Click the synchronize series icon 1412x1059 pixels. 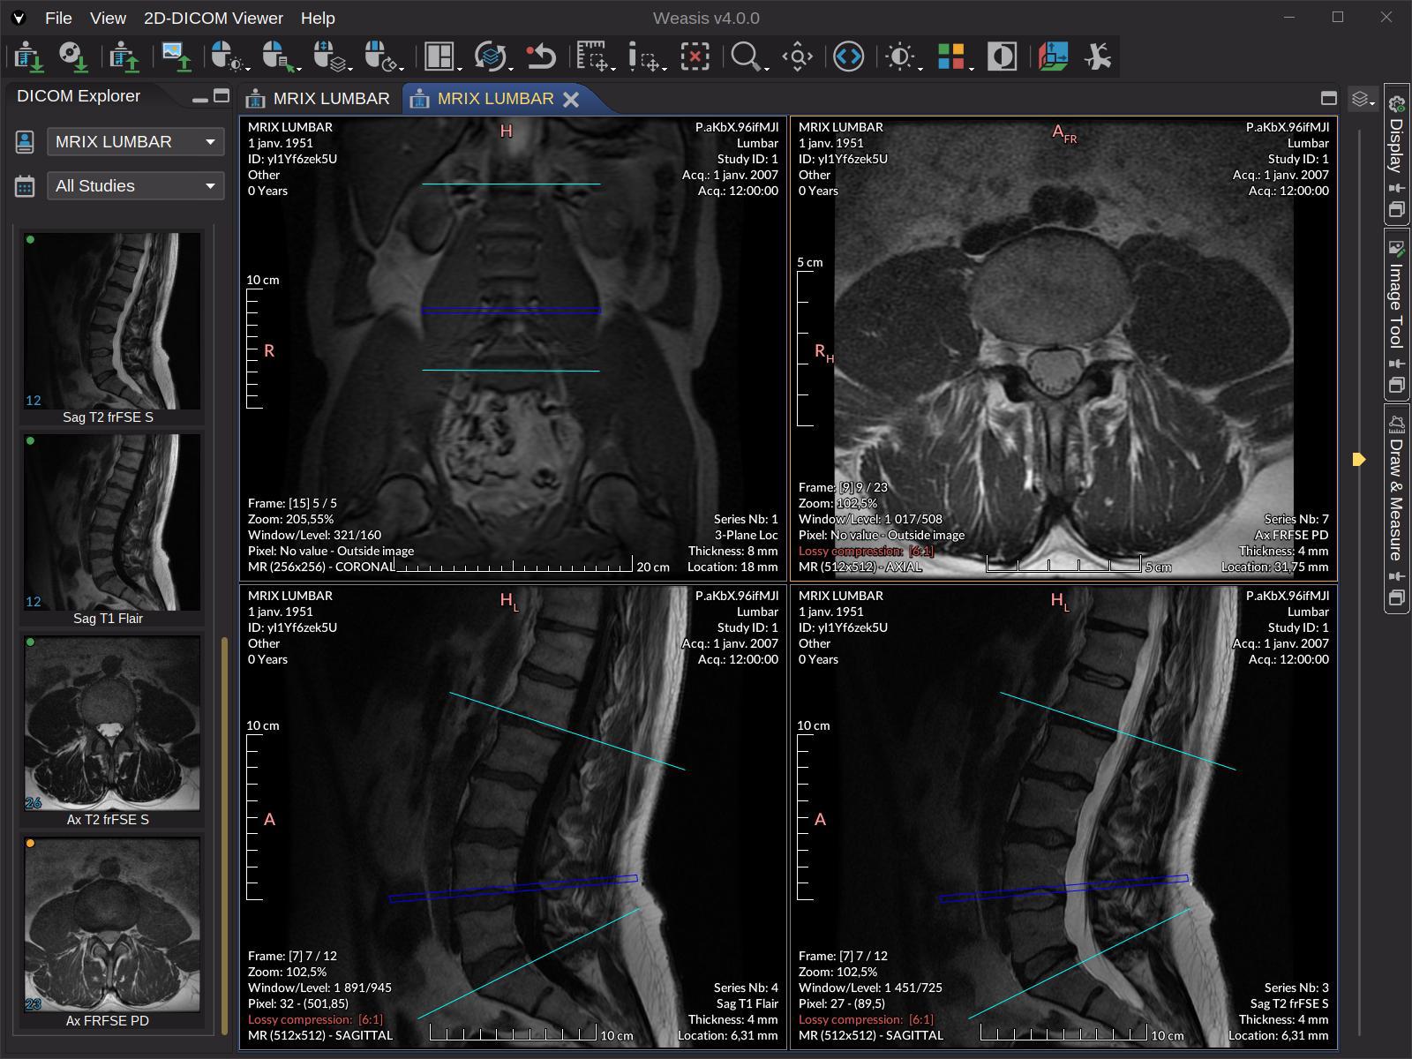coord(490,56)
